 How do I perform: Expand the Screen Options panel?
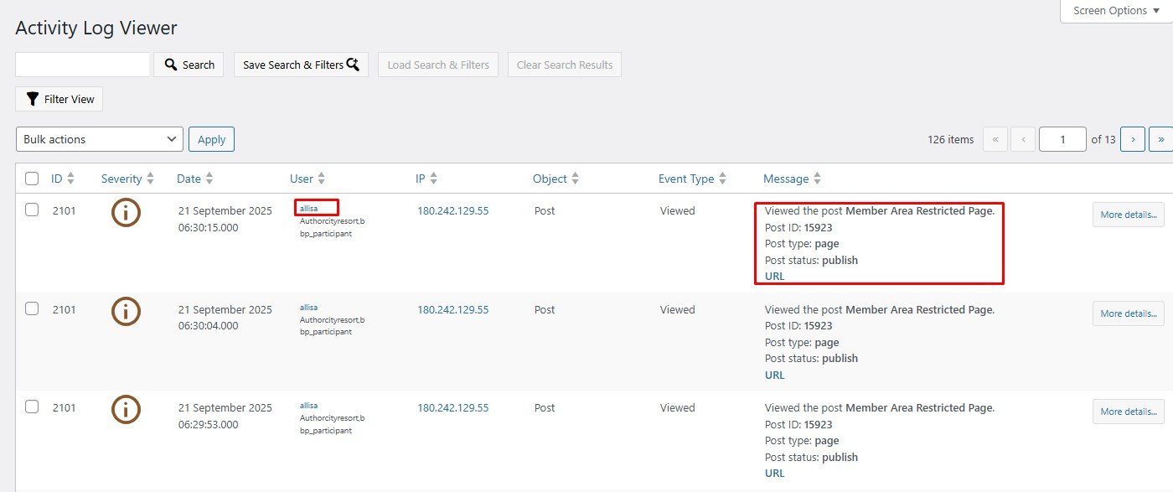(x=1116, y=11)
